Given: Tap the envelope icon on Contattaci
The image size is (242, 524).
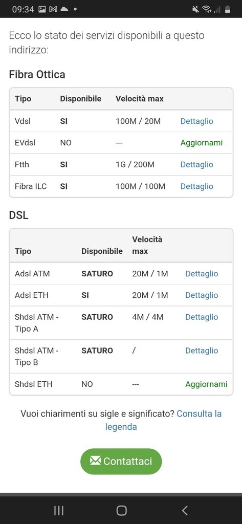Looking at the screenshot, I should [x=95, y=461].
